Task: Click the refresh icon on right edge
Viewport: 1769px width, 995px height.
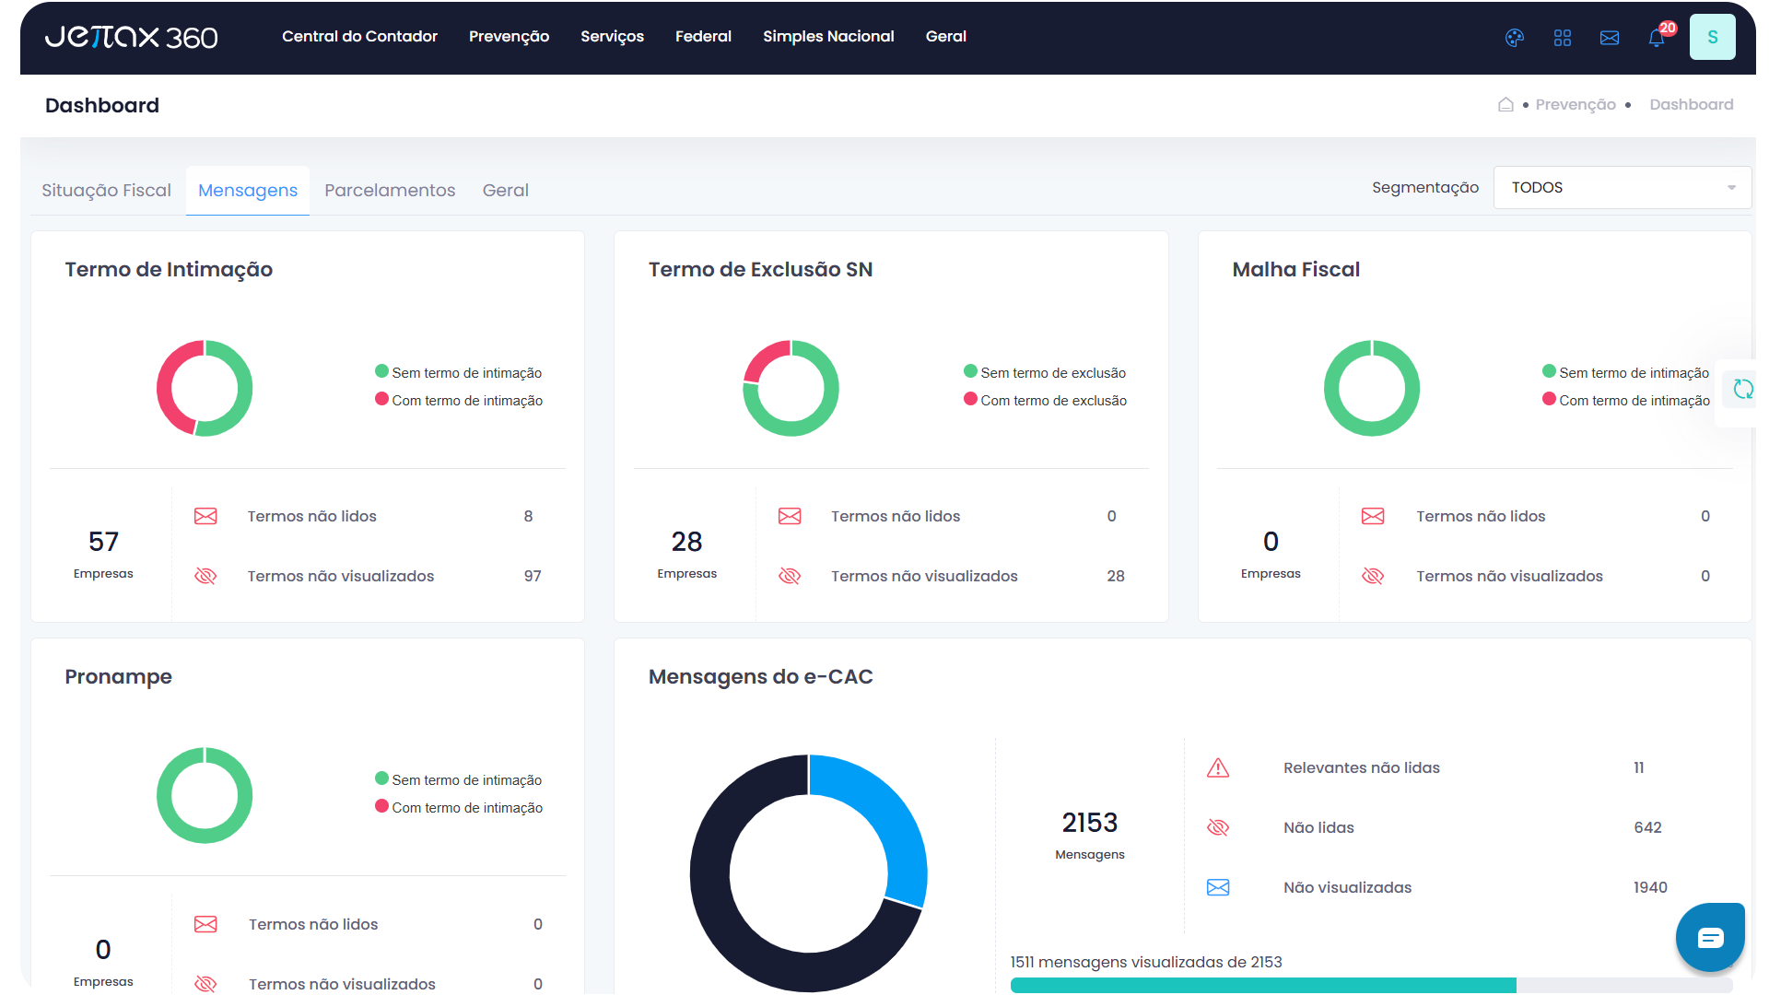Action: [x=1743, y=389]
